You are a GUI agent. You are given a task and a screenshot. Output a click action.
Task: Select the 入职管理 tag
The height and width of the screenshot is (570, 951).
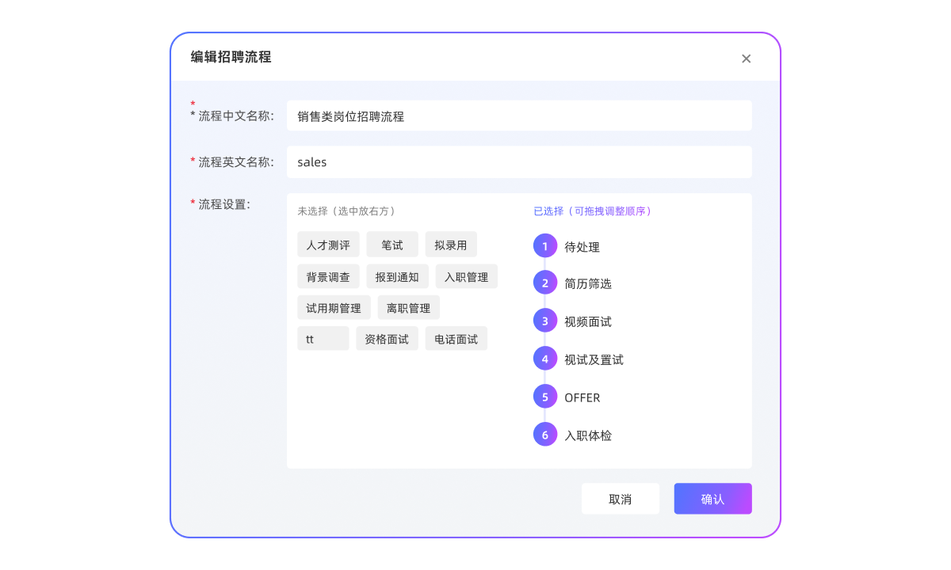click(467, 276)
